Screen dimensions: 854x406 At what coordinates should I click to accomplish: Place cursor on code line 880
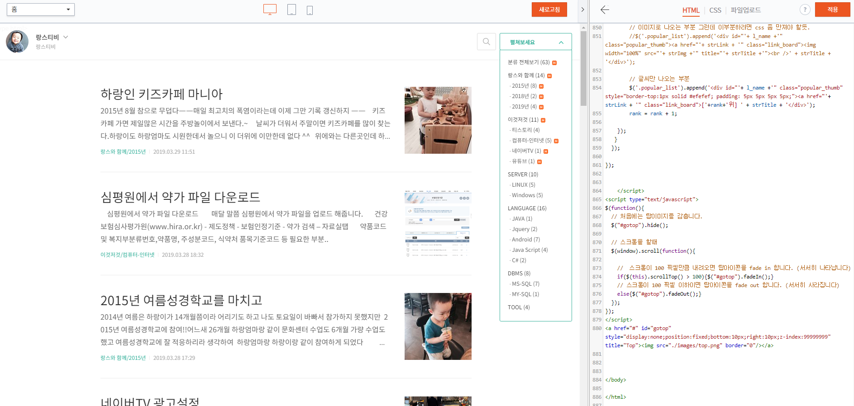pyautogui.click(x=718, y=337)
